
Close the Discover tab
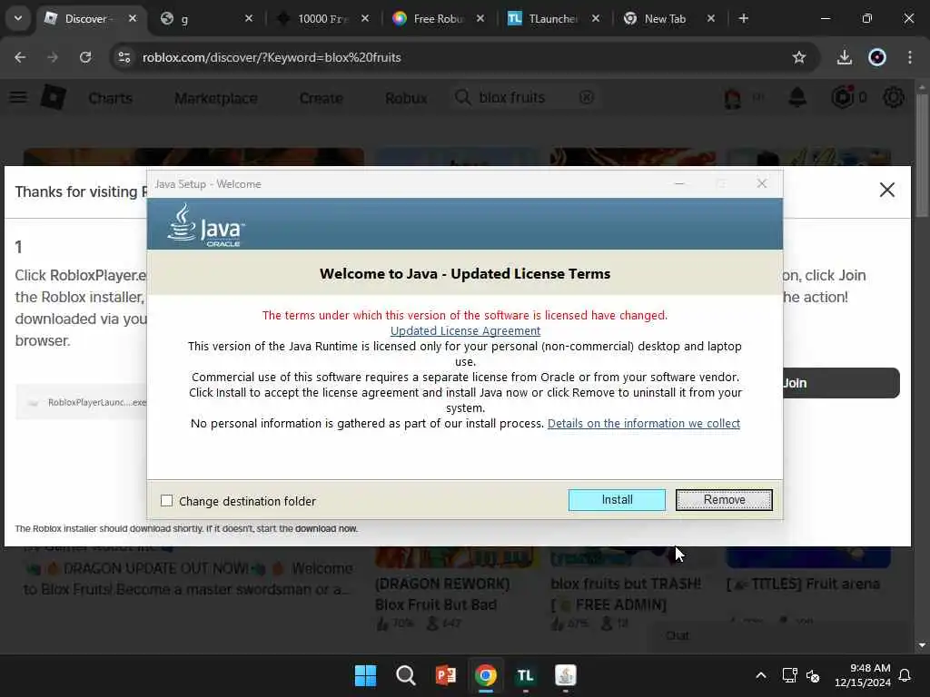(133, 18)
